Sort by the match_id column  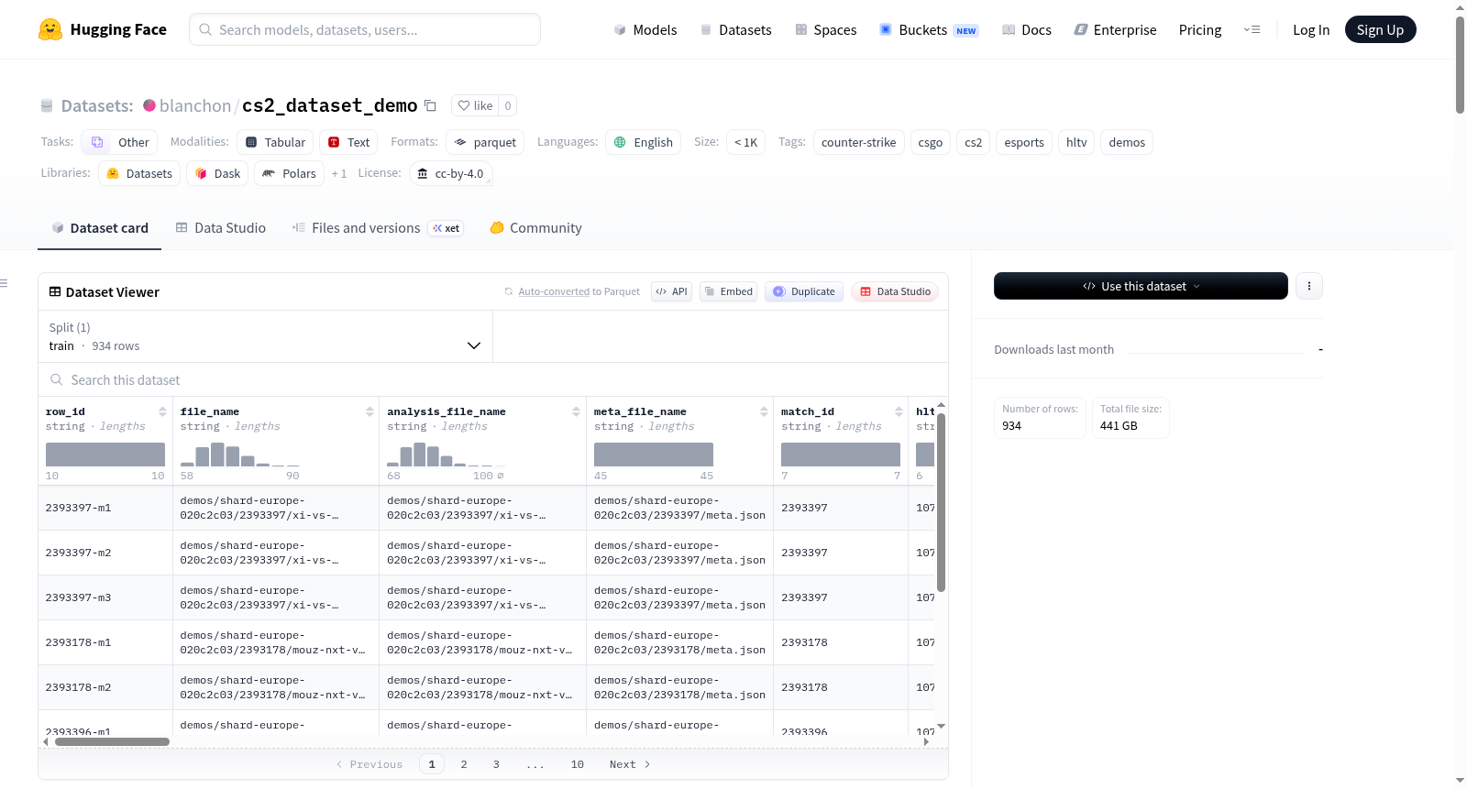pos(899,411)
